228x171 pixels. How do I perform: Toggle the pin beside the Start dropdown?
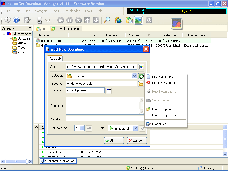point(142,128)
